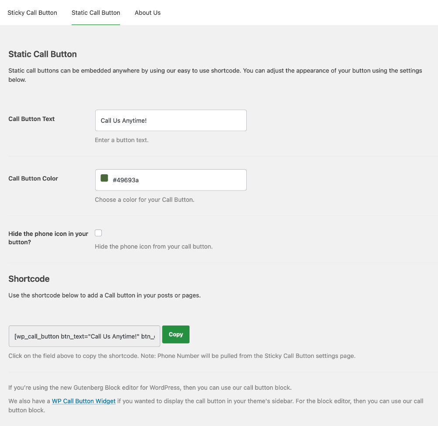Open the green color swatch picker
The width and height of the screenshot is (438, 426).
[104, 178]
